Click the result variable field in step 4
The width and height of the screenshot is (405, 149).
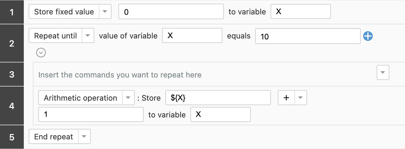tap(220, 114)
